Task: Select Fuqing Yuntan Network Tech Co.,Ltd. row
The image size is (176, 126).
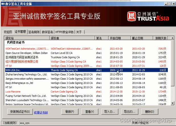Action: tap(86, 96)
